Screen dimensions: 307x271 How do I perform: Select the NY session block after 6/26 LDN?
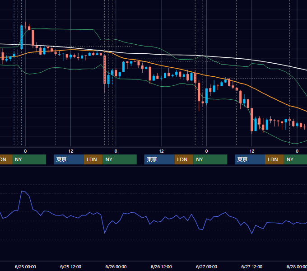[x=210, y=159]
